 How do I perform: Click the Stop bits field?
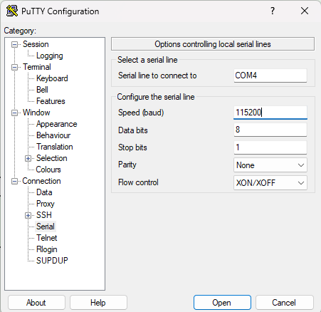tap(270, 147)
